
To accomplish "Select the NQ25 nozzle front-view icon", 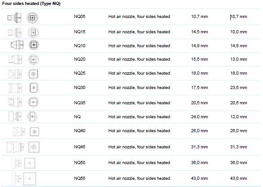I will (x=33, y=74).
